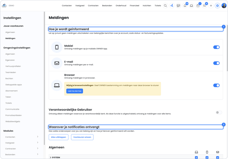Viewport: 228px width, 159px height.
Task: Click the Browser laptop icon
Action: [57, 85]
